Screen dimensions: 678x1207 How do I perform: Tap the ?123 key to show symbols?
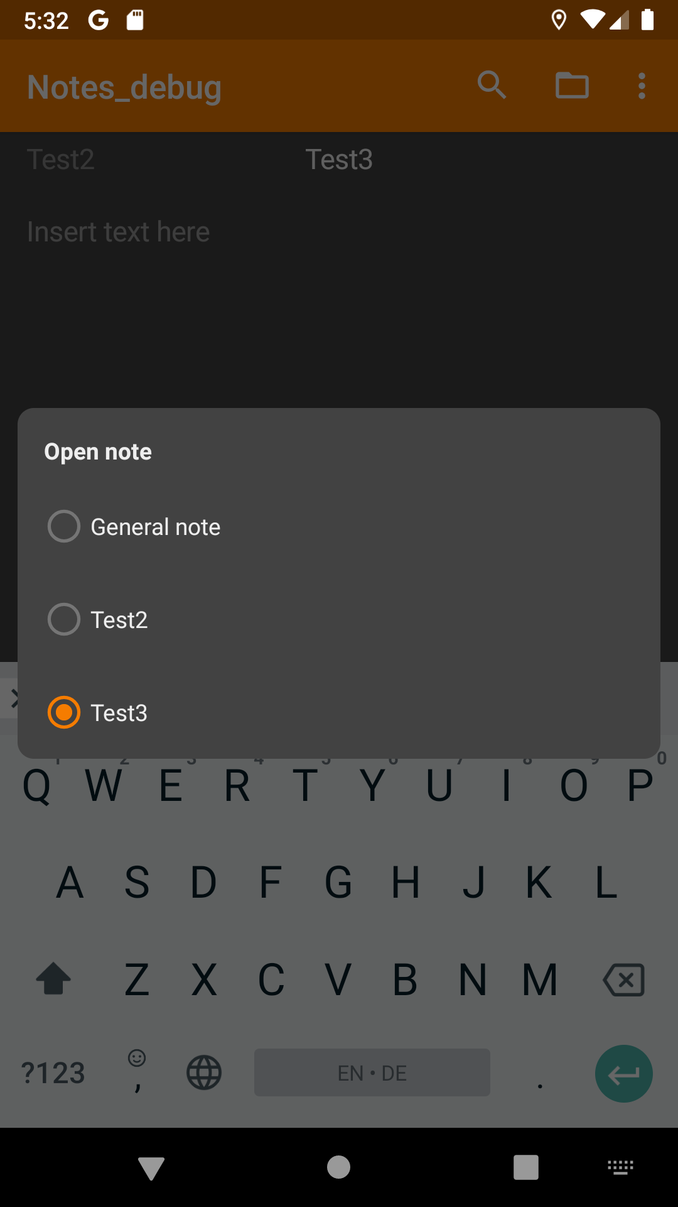(53, 1072)
